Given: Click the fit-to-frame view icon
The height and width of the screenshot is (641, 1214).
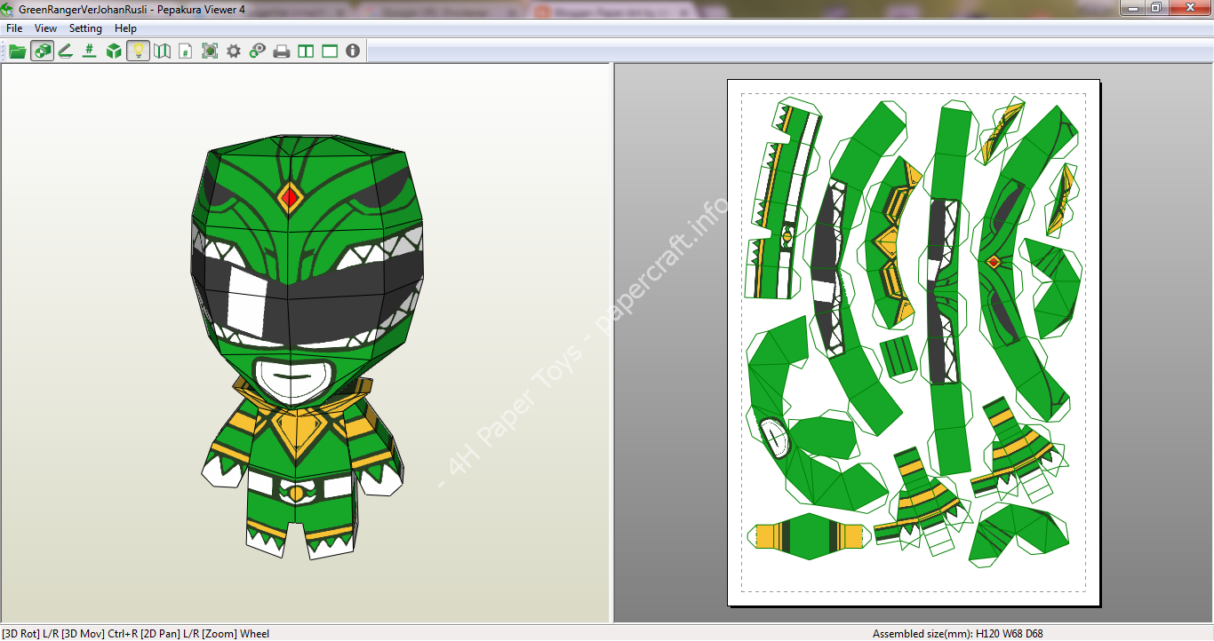Looking at the screenshot, I should click(x=210, y=51).
